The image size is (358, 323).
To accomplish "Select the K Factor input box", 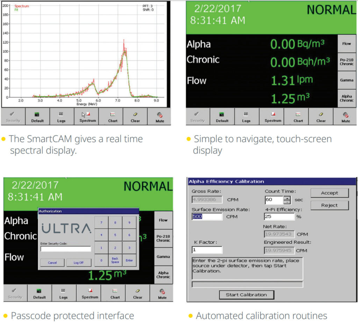I will coord(207,250).
